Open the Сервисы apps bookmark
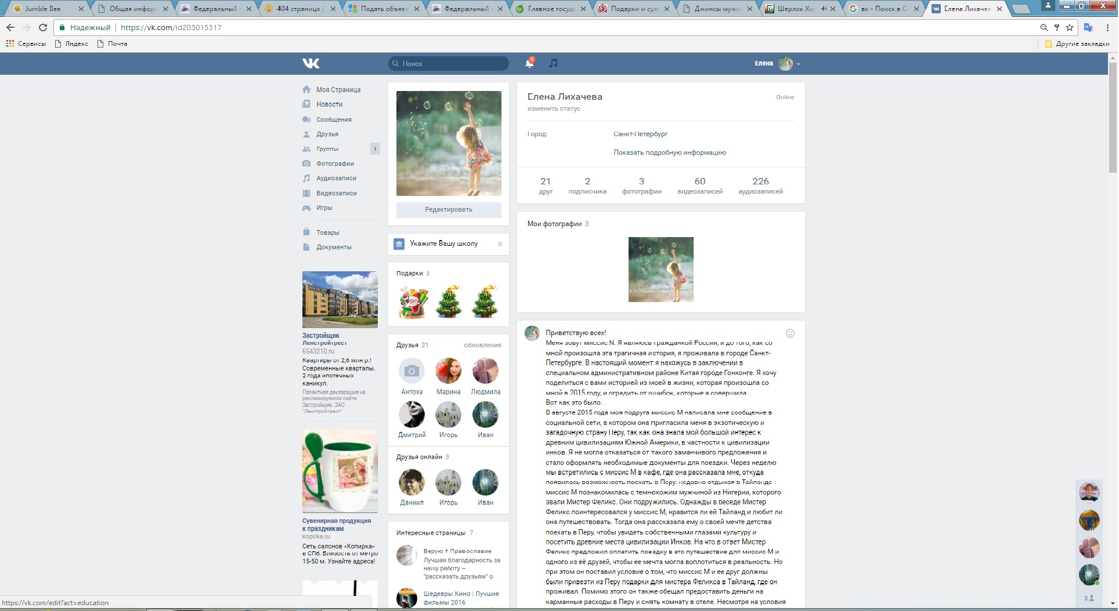 click(26, 43)
